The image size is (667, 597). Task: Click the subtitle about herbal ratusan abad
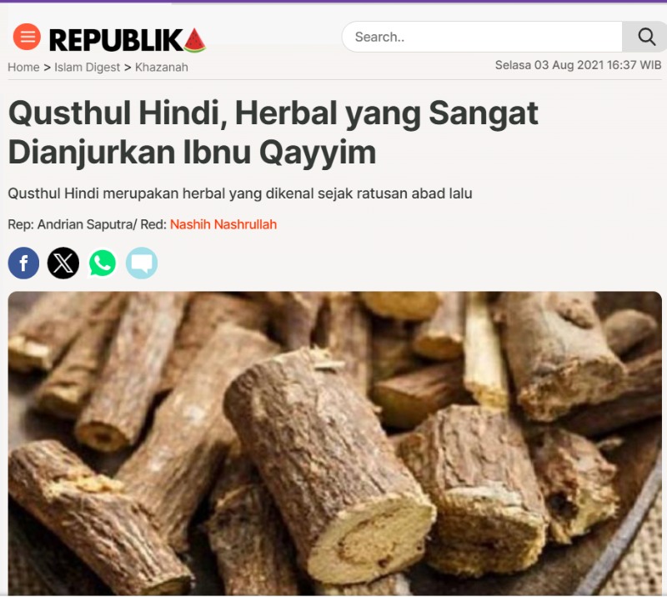[x=240, y=193]
